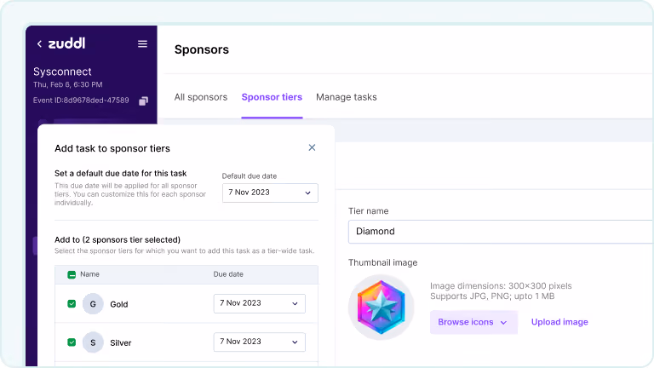
Task: Click the Gold tier name text
Action: pos(119,304)
